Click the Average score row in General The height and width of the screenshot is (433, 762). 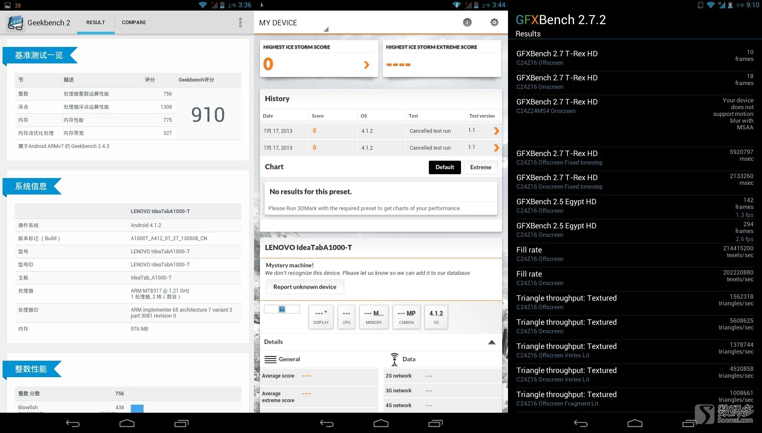point(319,376)
